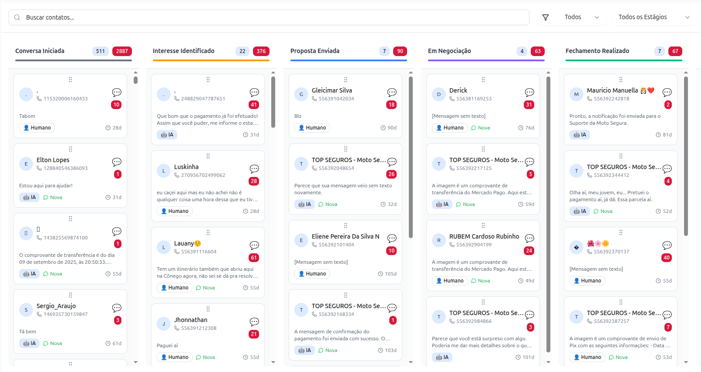The width and height of the screenshot is (701, 372).
Task: Toggle Humano tag on Tabom card
Action: 37,128
